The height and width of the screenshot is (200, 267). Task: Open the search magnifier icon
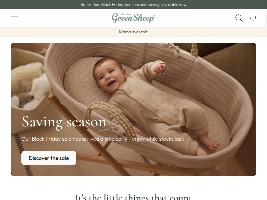[239, 18]
